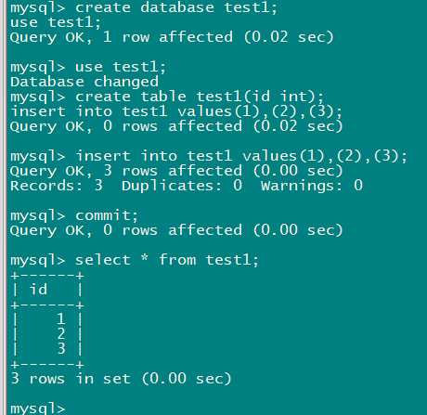Click the 'create database test1;' command text
427x415 pixels.
point(176,7)
